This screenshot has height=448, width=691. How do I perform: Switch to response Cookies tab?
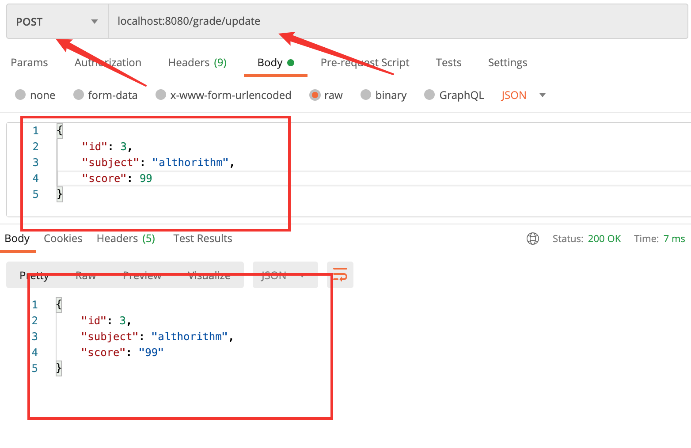click(x=63, y=239)
